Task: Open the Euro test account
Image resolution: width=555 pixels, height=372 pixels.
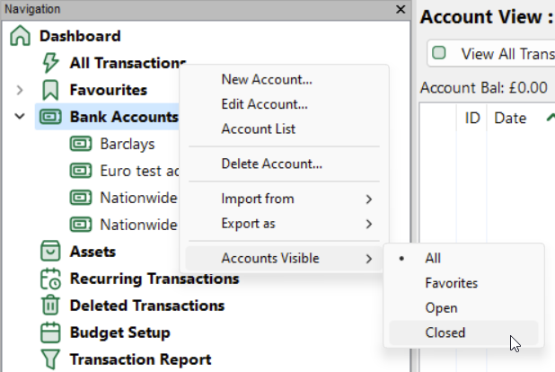Action: point(139,171)
